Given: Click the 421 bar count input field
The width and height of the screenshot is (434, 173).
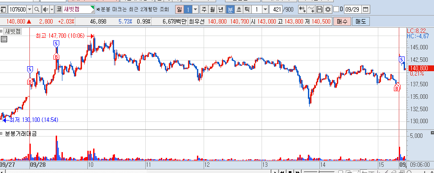Looking at the screenshot, I should [275, 10].
